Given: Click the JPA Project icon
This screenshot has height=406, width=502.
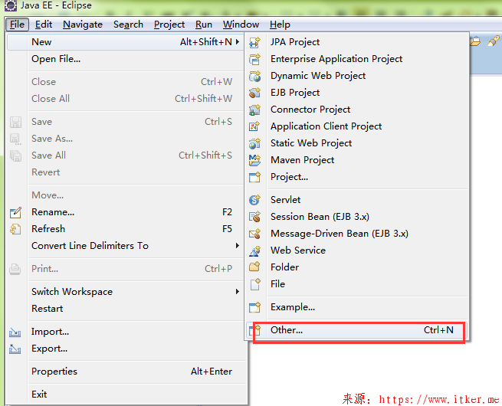Looking at the screenshot, I should [255, 42].
